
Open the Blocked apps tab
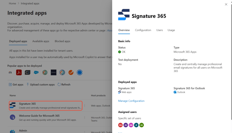63,41
